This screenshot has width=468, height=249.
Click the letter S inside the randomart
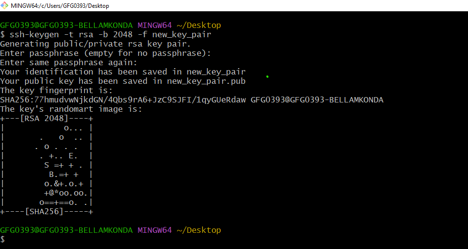[x=47, y=165]
